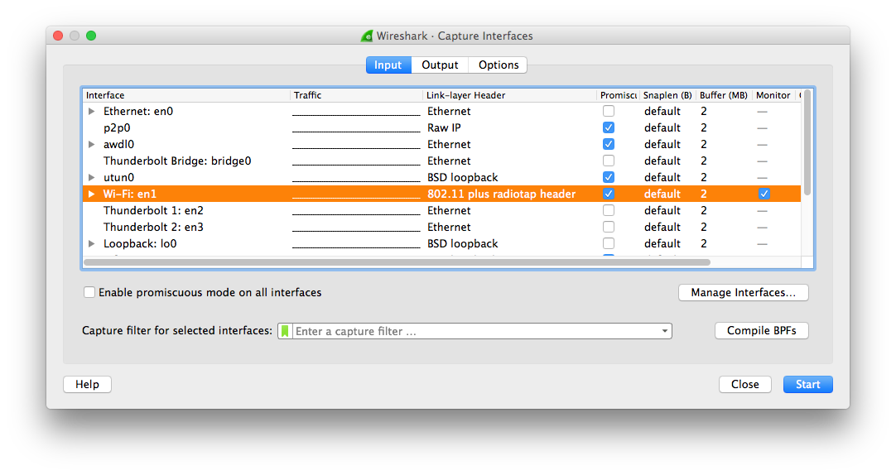Click the awdl0 interface name
The height and width of the screenshot is (475, 896).
click(119, 145)
